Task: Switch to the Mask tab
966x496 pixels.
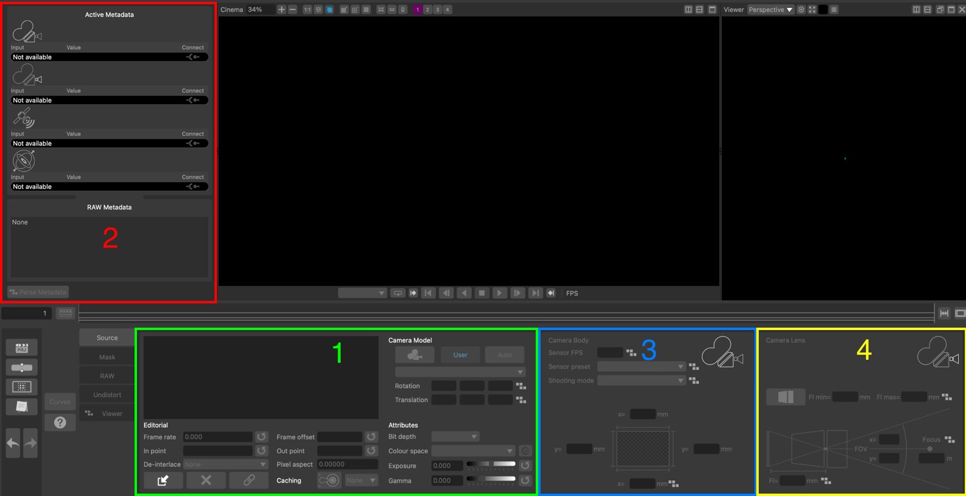Action: (107, 357)
